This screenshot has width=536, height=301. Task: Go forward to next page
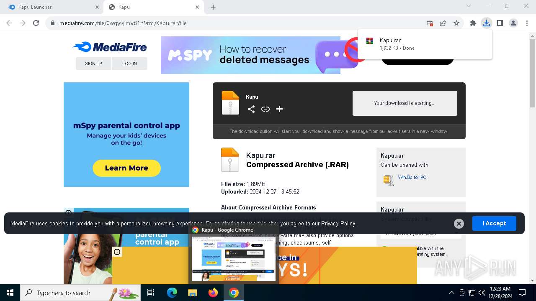[x=23, y=23]
